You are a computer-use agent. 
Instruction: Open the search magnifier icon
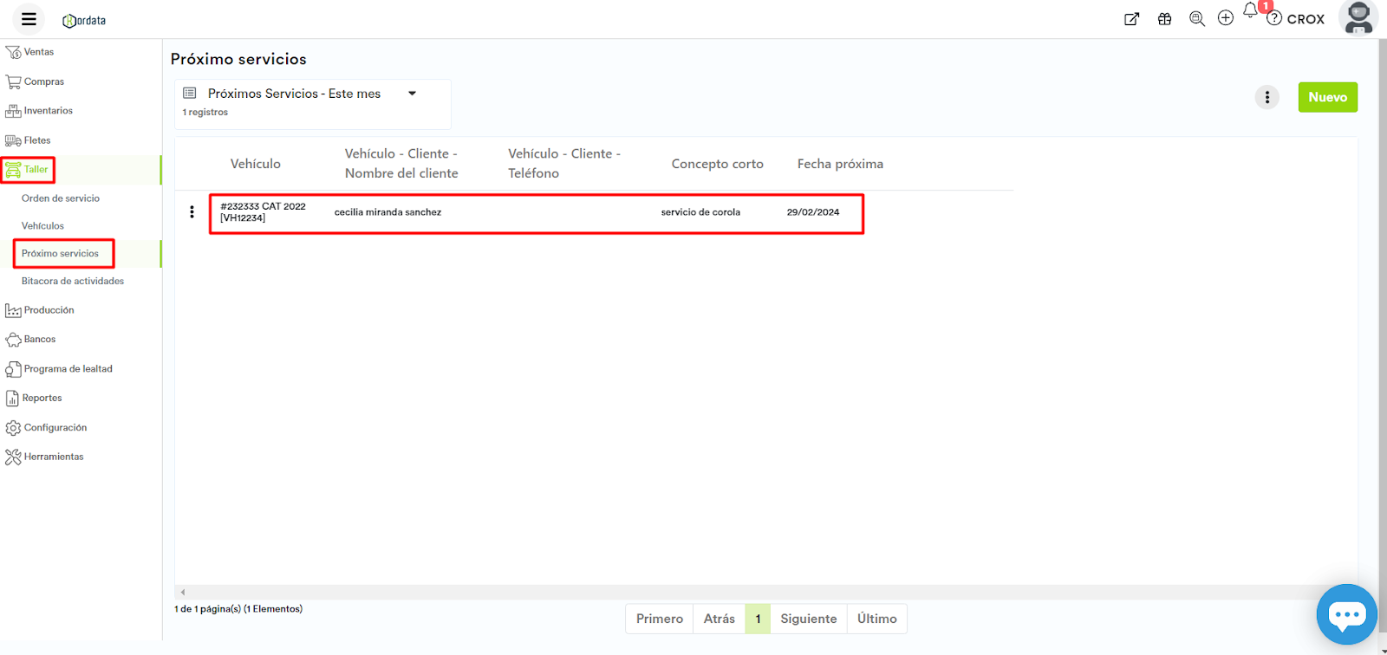tap(1196, 19)
